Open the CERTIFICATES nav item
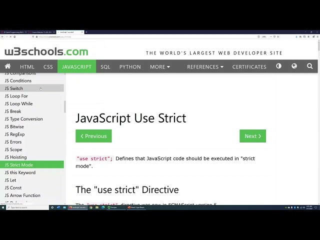The width and height of the screenshot is (320, 240). coord(249,66)
